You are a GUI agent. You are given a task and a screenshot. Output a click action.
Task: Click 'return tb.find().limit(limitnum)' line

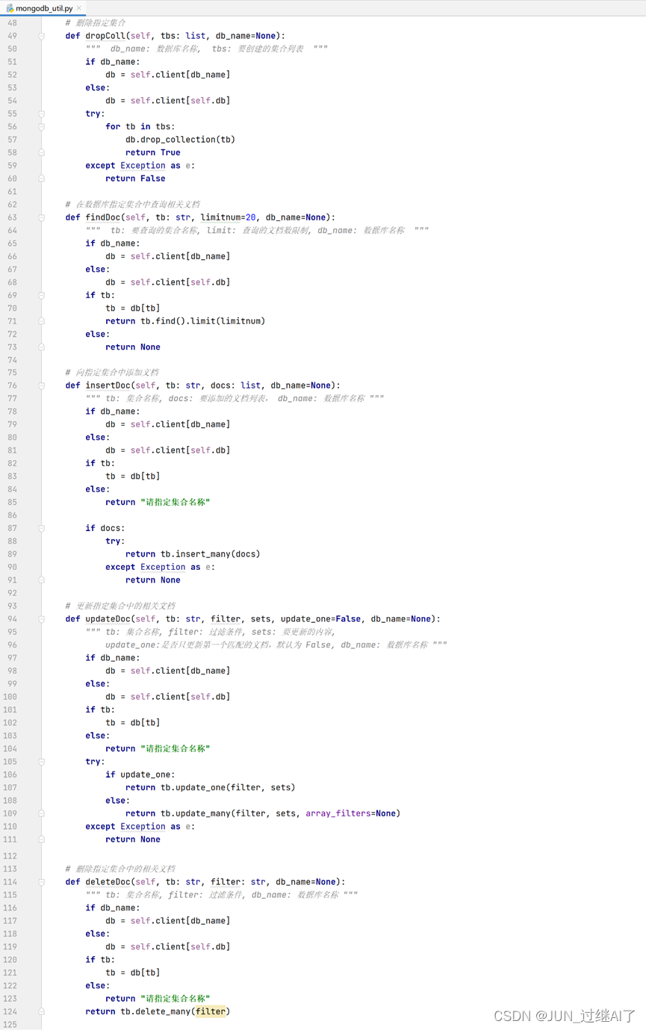pyautogui.click(x=185, y=321)
